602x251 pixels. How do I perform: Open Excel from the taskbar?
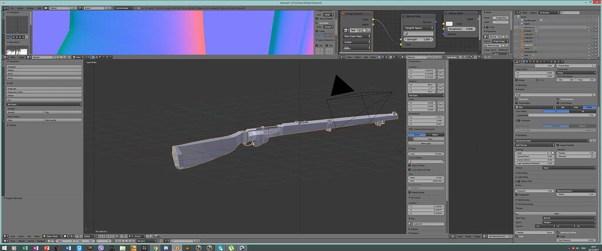click(25, 248)
